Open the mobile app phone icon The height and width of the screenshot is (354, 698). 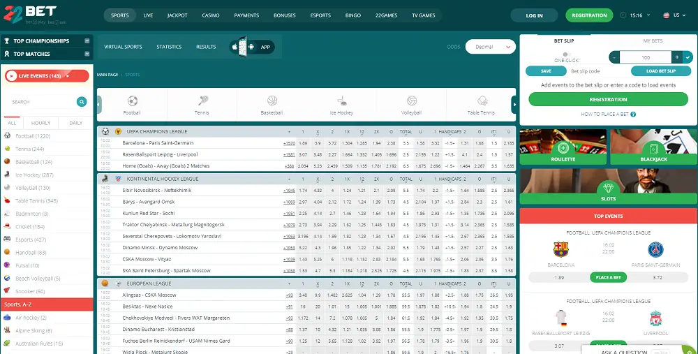pyautogui.click(x=243, y=46)
